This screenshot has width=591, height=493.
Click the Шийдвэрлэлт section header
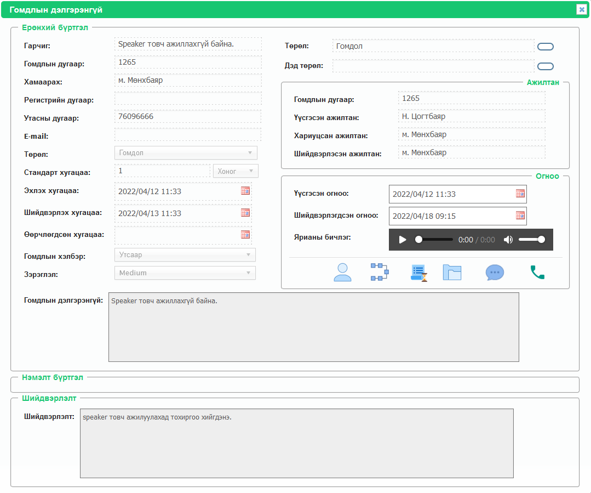[x=49, y=398]
